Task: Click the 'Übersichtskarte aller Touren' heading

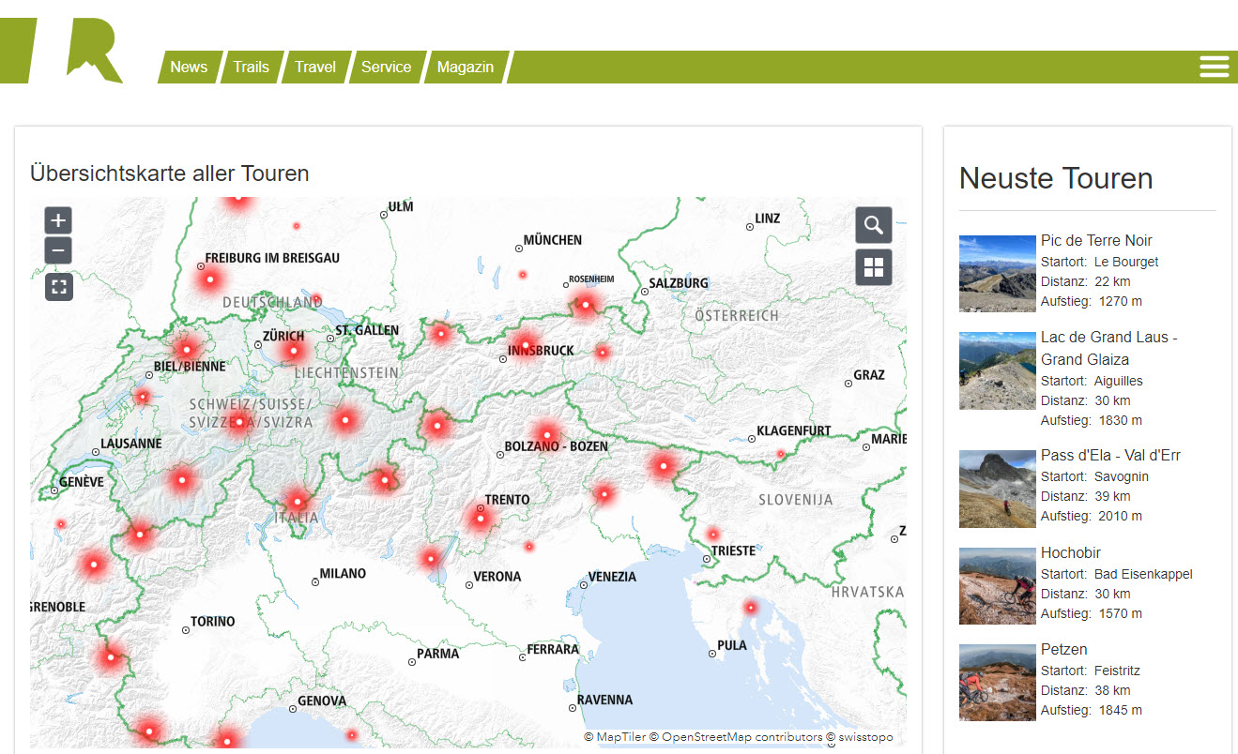Action: pos(170,173)
